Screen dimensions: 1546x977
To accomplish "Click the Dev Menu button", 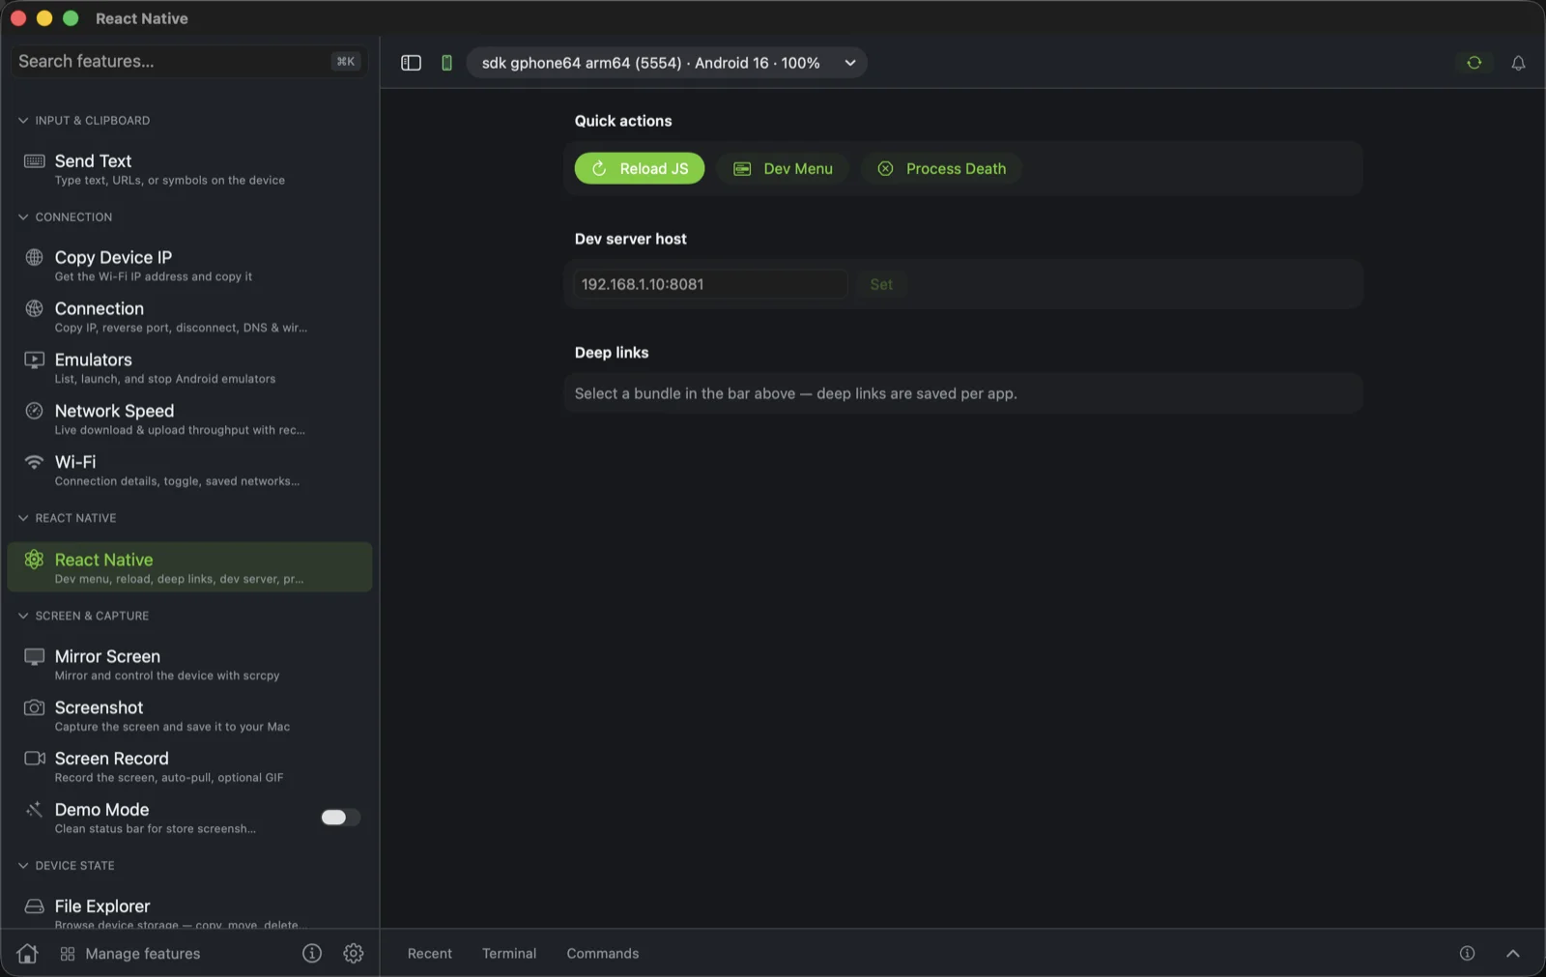I will point(783,169).
